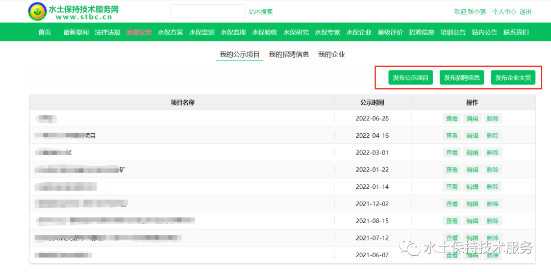Switch to 我的公示项目 tab

tap(240, 55)
